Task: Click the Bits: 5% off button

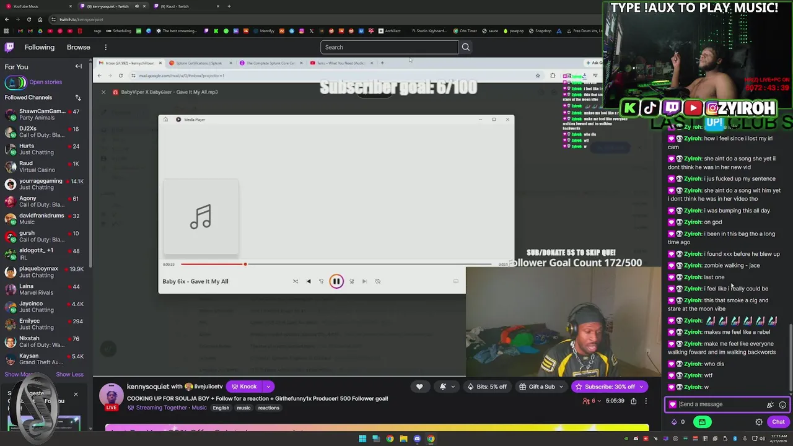Action: (487, 387)
